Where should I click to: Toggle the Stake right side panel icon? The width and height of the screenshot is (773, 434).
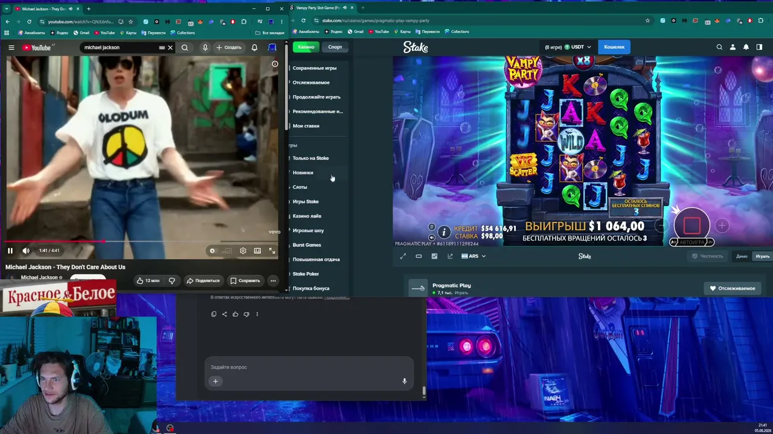coord(759,47)
